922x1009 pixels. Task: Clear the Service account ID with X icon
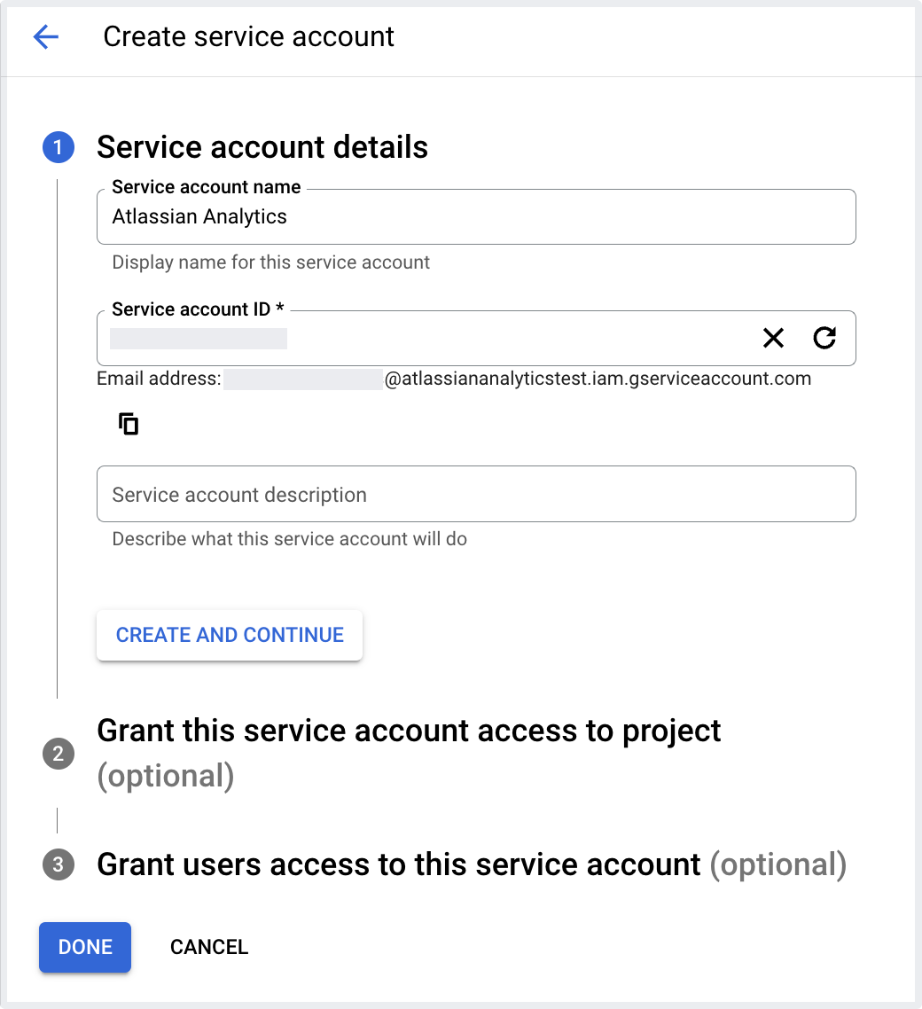click(773, 338)
